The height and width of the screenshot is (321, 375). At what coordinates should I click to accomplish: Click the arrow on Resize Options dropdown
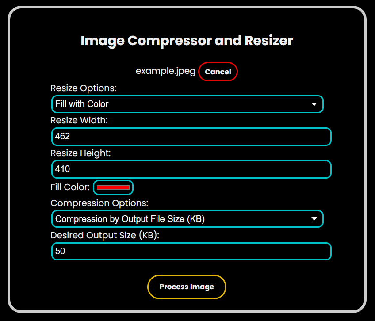coord(314,104)
